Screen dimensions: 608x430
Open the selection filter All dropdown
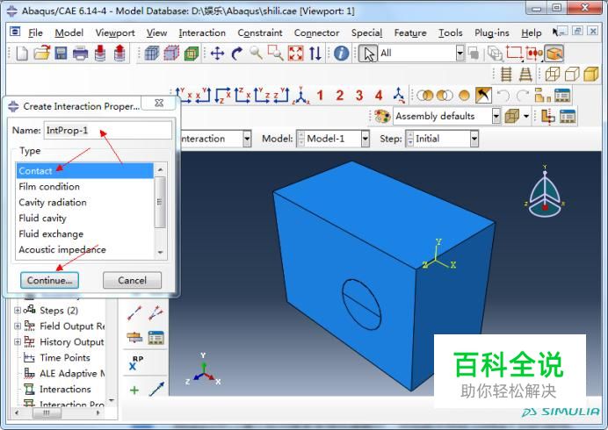tap(460, 53)
